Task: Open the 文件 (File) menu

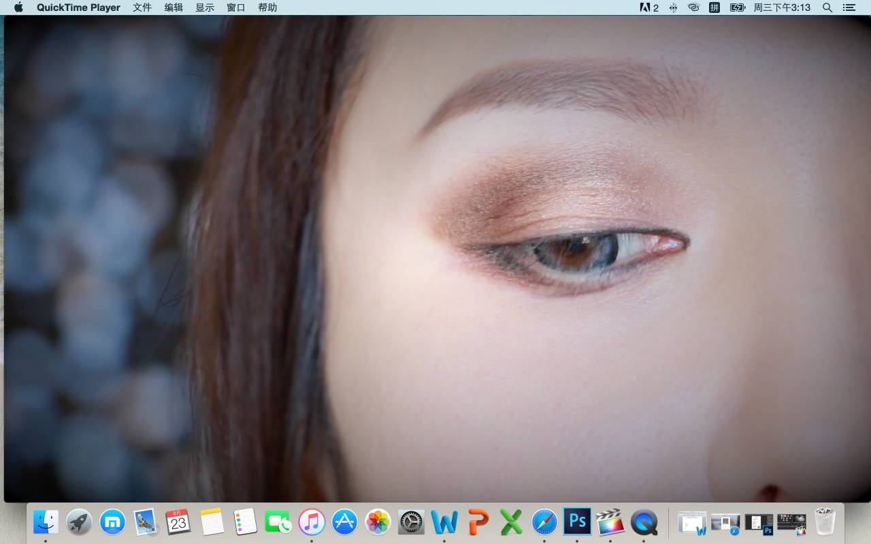Action: click(x=142, y=7)
